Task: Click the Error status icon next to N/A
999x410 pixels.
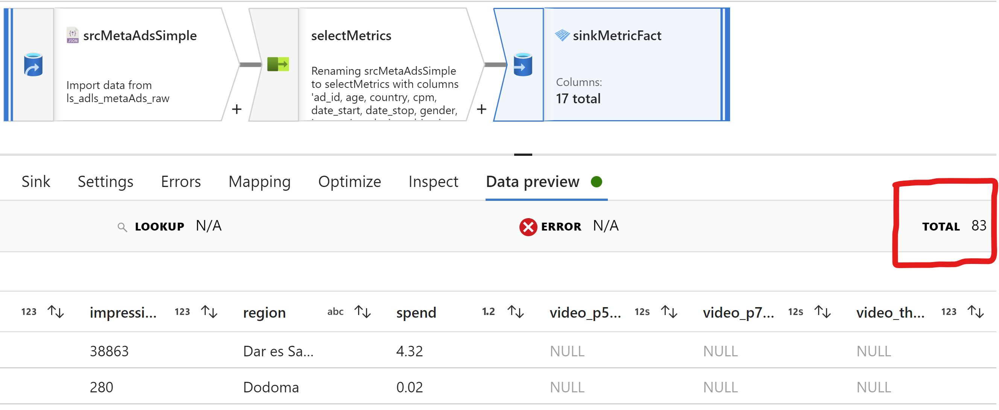Action: click(527, 227)
